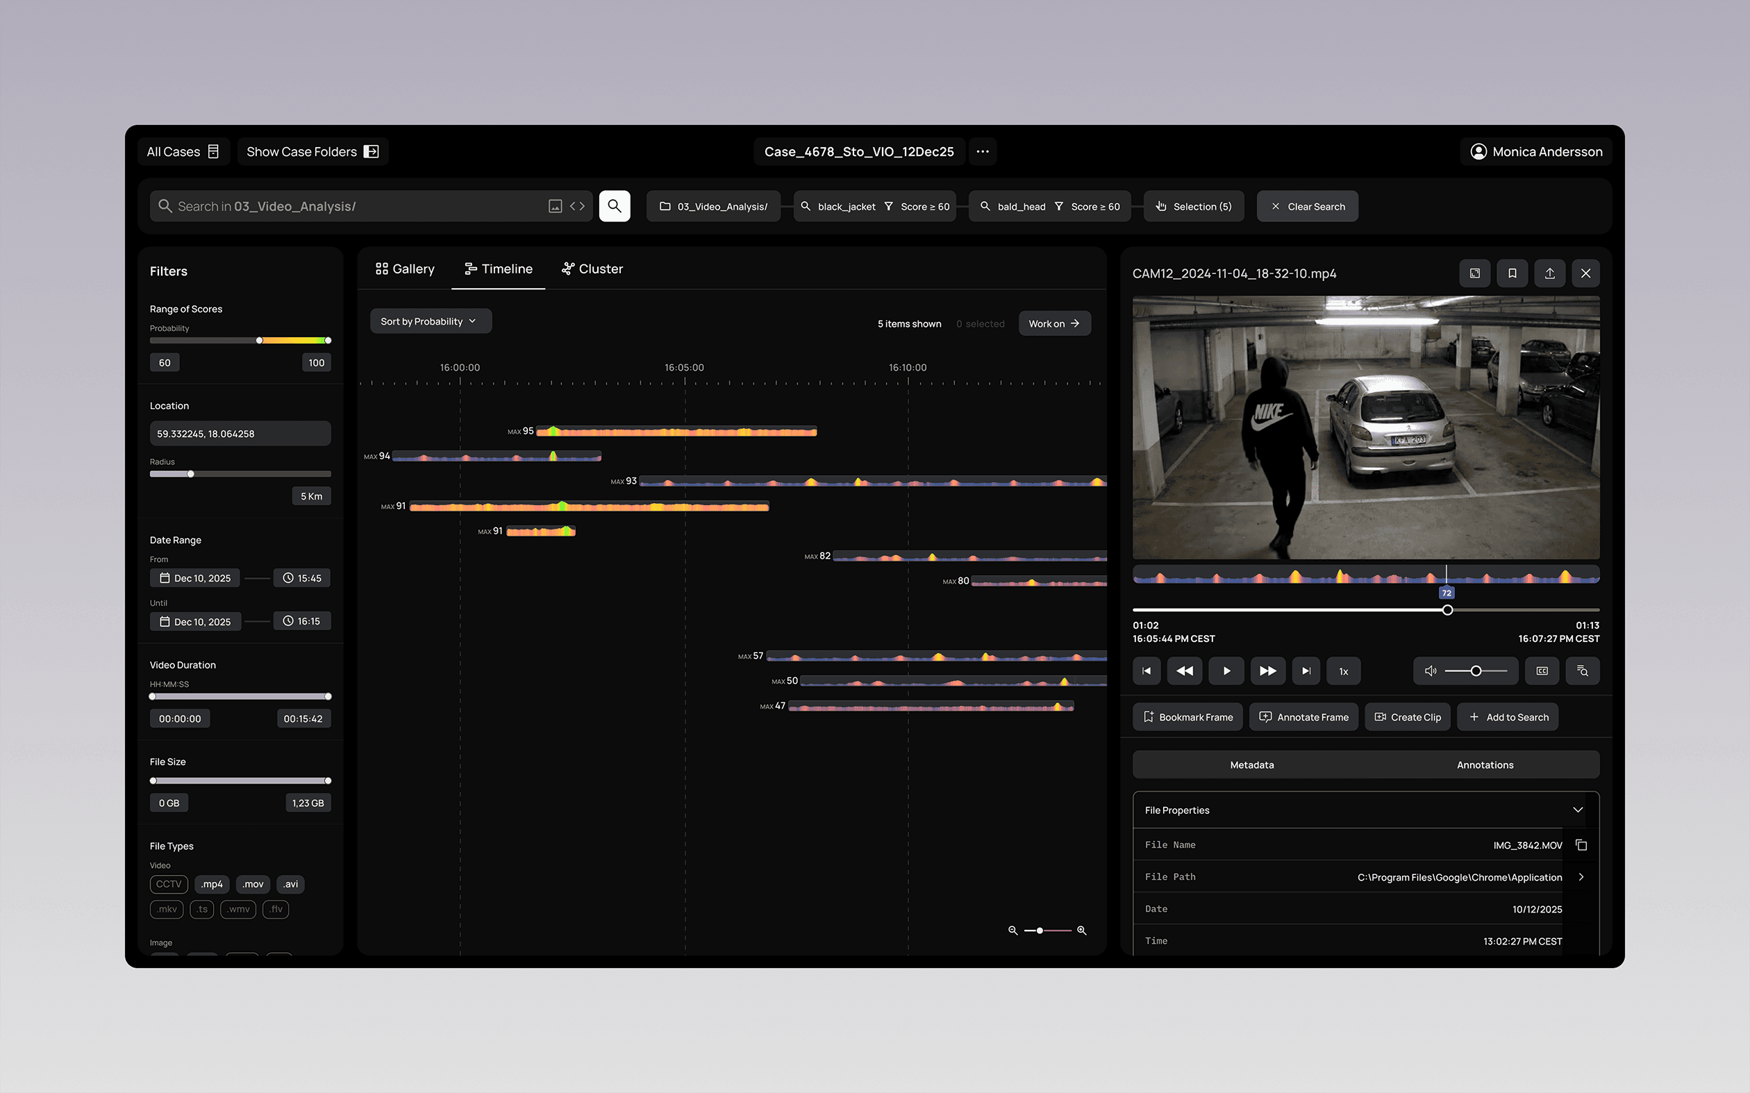Click the export/upload icon above the video
This screenshot has width=1750, height=1093.
pos(1549,273)
